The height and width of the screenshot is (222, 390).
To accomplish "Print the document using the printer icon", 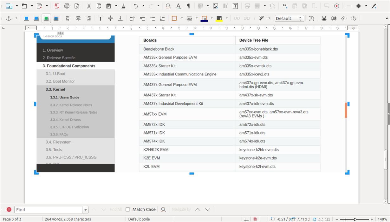I will point(67,6).
